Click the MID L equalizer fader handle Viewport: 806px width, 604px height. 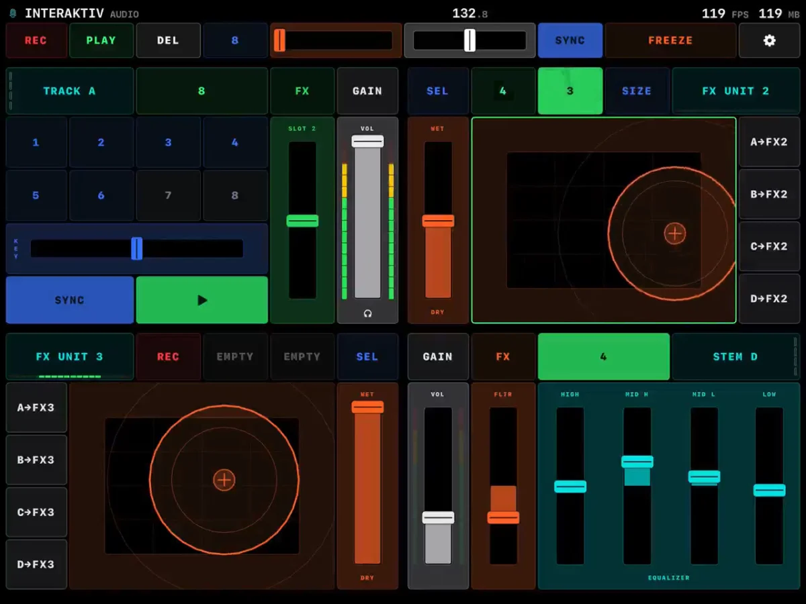click(704, 477)
